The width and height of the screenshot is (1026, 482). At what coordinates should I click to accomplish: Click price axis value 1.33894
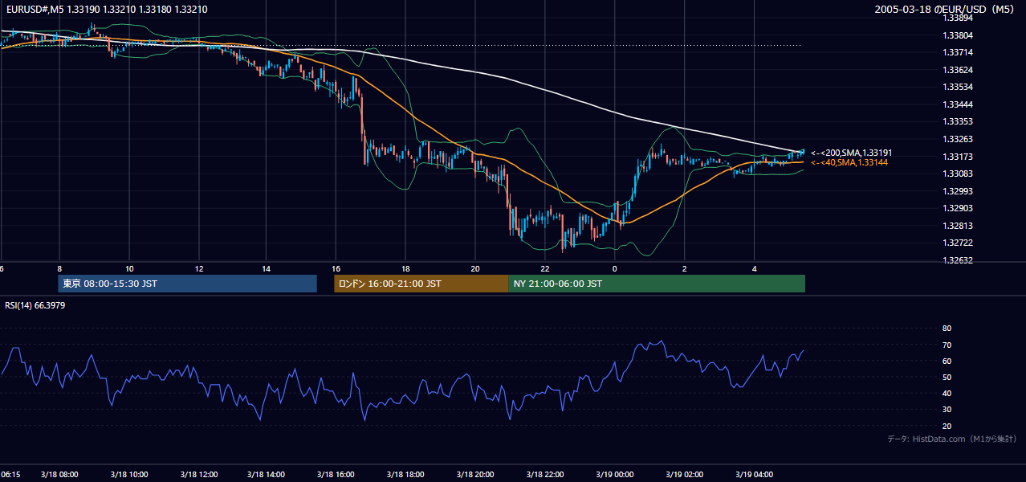[957, 18]
